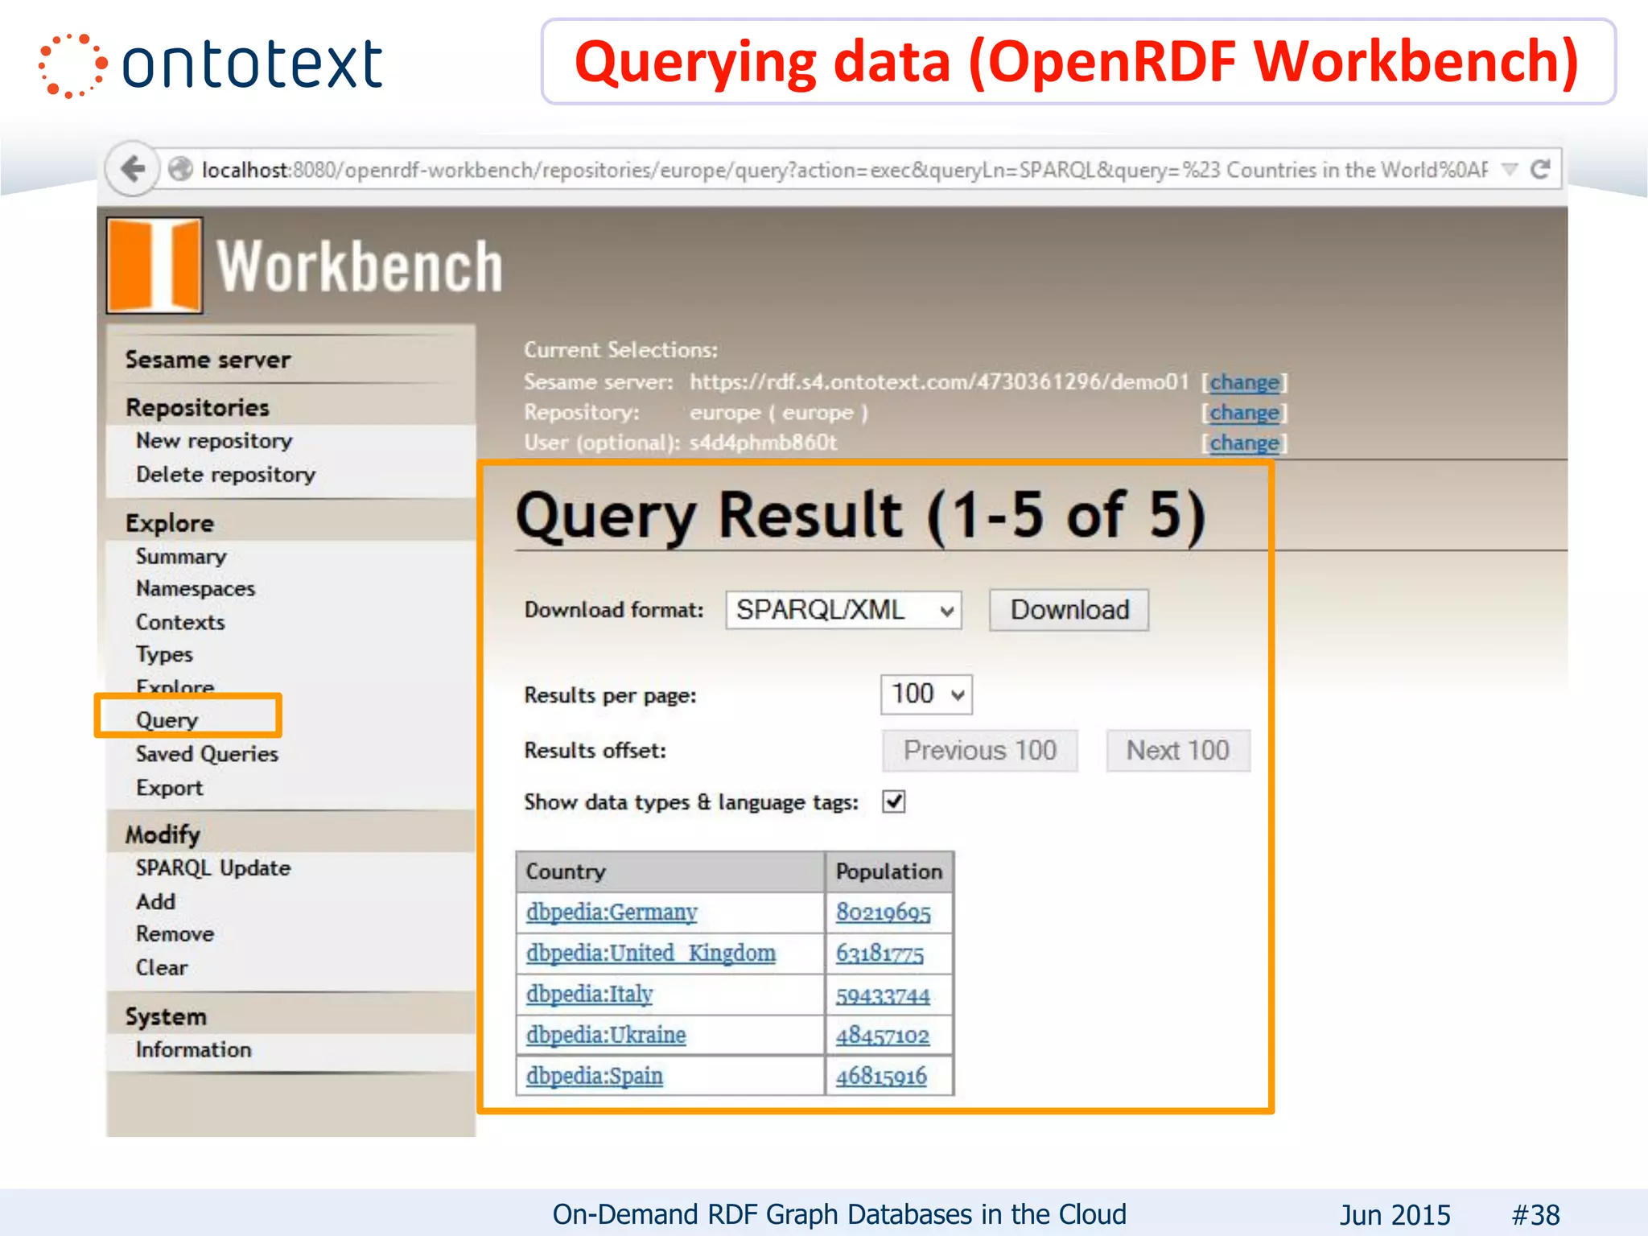This screenshot has width=1648, height=1236.
Task: Open the Download format dropdown
Action: coord(843,610)
